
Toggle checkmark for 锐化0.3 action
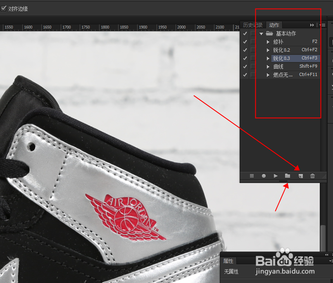245,58
